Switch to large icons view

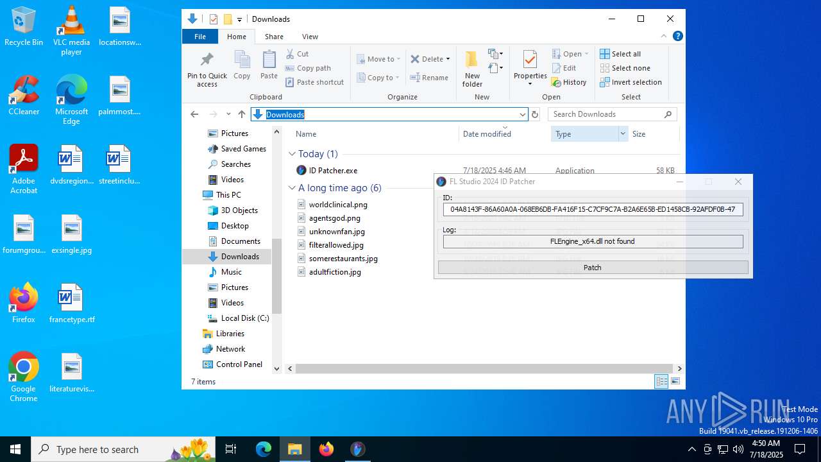click(675, 382)
